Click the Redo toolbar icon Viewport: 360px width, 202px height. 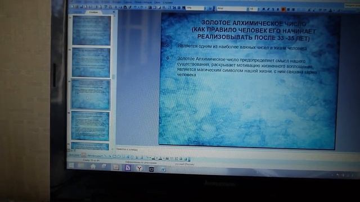[141, 7]
